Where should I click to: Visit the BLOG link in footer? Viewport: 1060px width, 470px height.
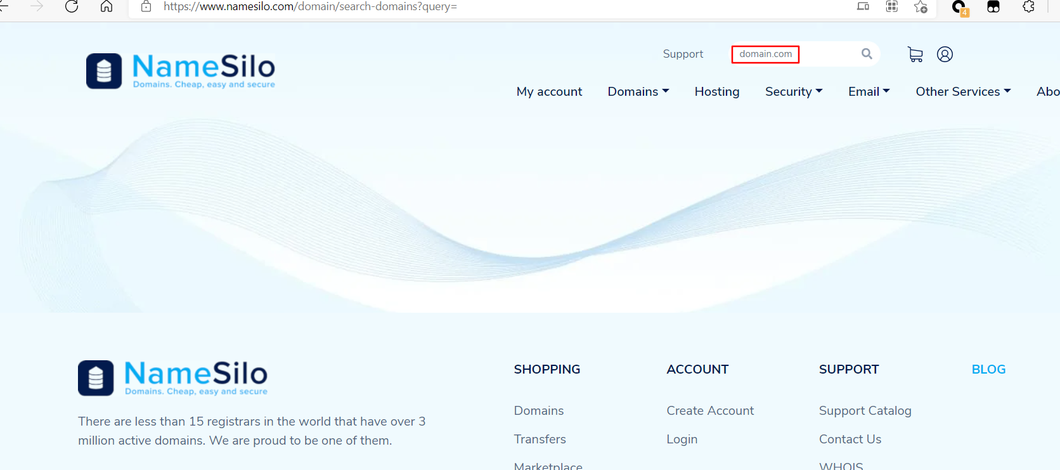click(x=988, y=369)
